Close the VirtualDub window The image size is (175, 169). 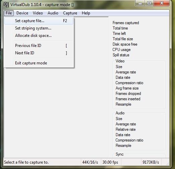162,3
